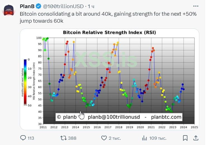Viewport: 211px width, 145px height.
Task: Like the tweet with the heart icon
Action: coord(104,138)
